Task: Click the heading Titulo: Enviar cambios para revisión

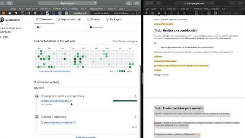Action: click(x=179, y=108)
